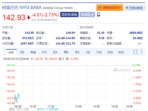Screen dimensions: 148x111
Task: Switch to the 5日 chart tab
Action: click(22, 52)
